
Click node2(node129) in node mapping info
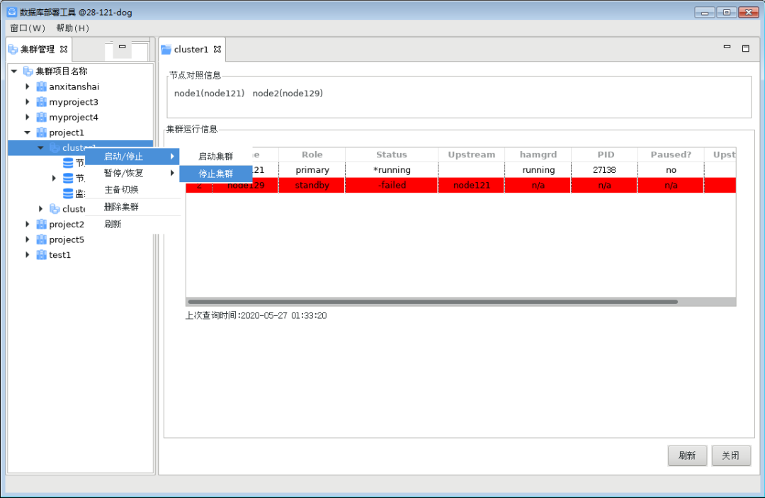click(x=288, y=94)
